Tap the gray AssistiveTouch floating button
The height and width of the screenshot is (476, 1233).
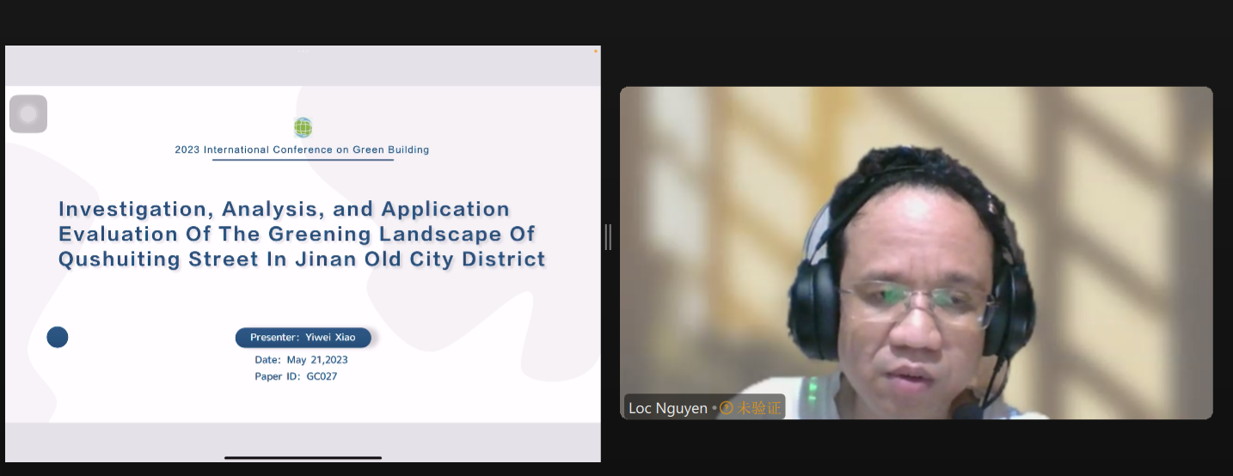[28, 114]
